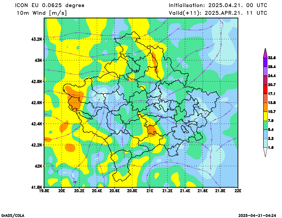Click the 21.2E longitude label
This screenshot has width=282, height=218.
click(167, 190)
